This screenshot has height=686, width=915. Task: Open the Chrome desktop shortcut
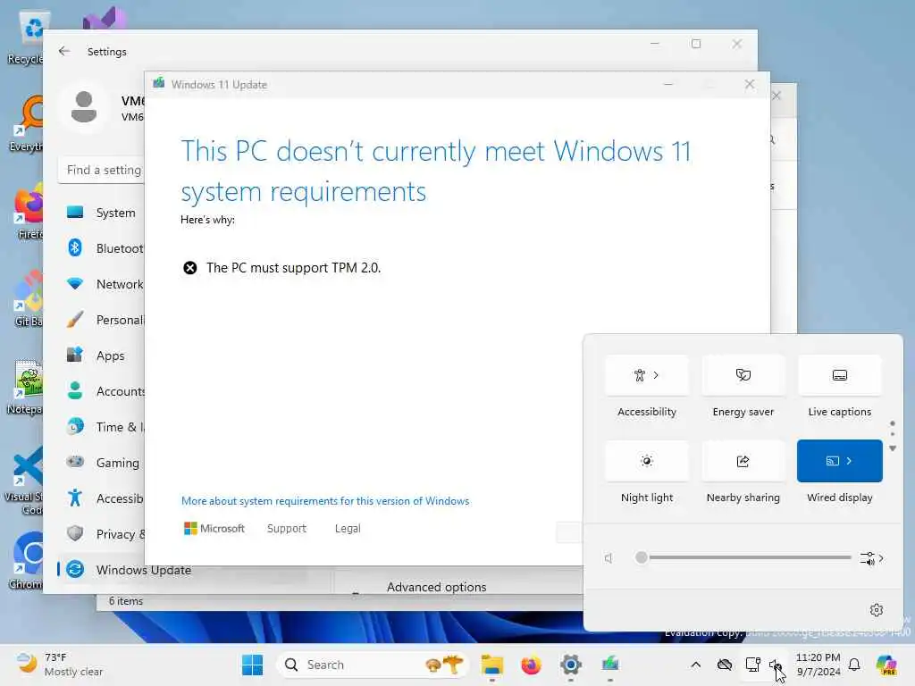tap(27, 560)
